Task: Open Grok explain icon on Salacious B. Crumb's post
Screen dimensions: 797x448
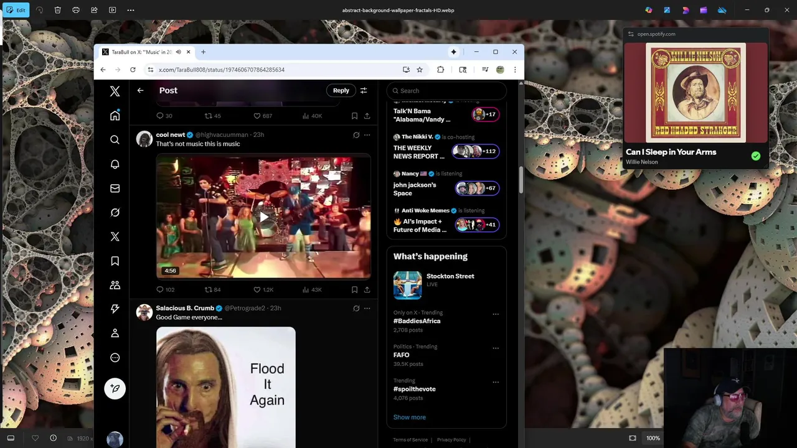Action: pyautogui.click(x=356, y=308)
